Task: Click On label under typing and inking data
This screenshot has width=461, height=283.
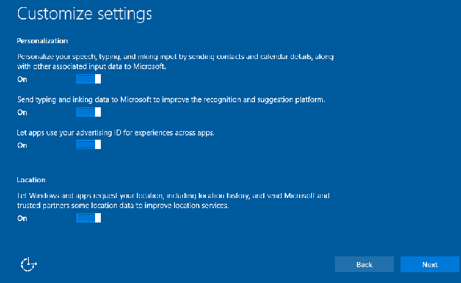Action: 22,112
